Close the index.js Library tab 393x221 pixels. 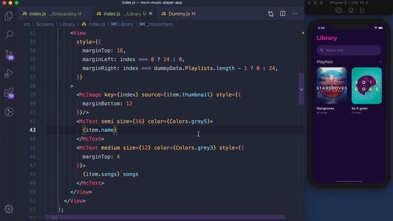coord(150,14)
